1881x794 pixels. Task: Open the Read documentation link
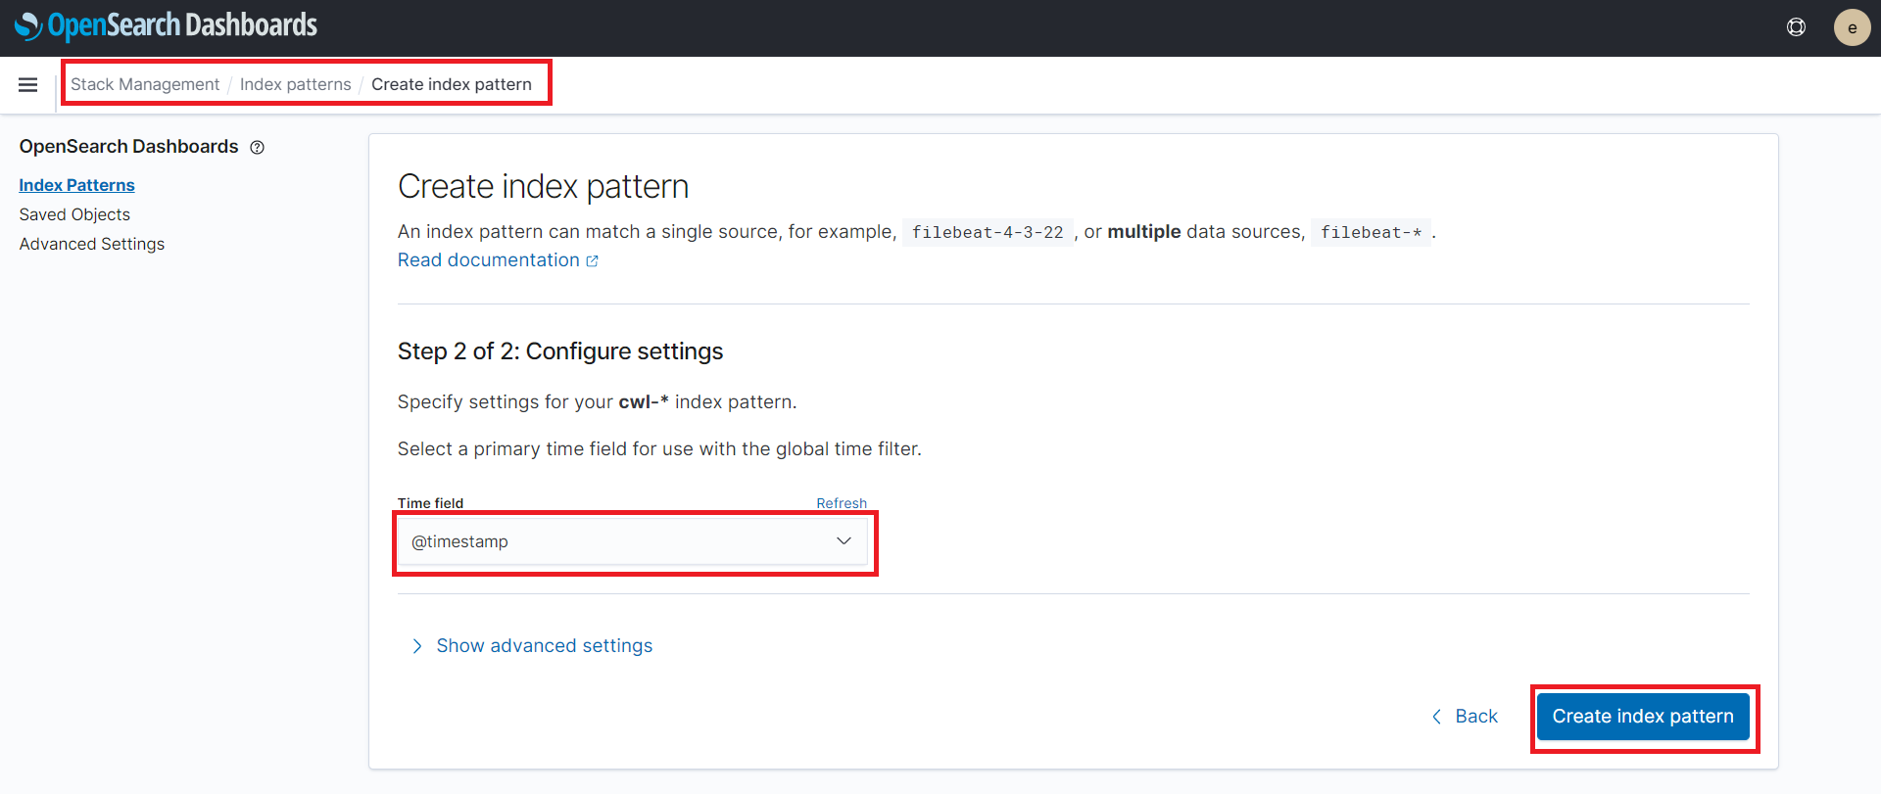(489, 260)
